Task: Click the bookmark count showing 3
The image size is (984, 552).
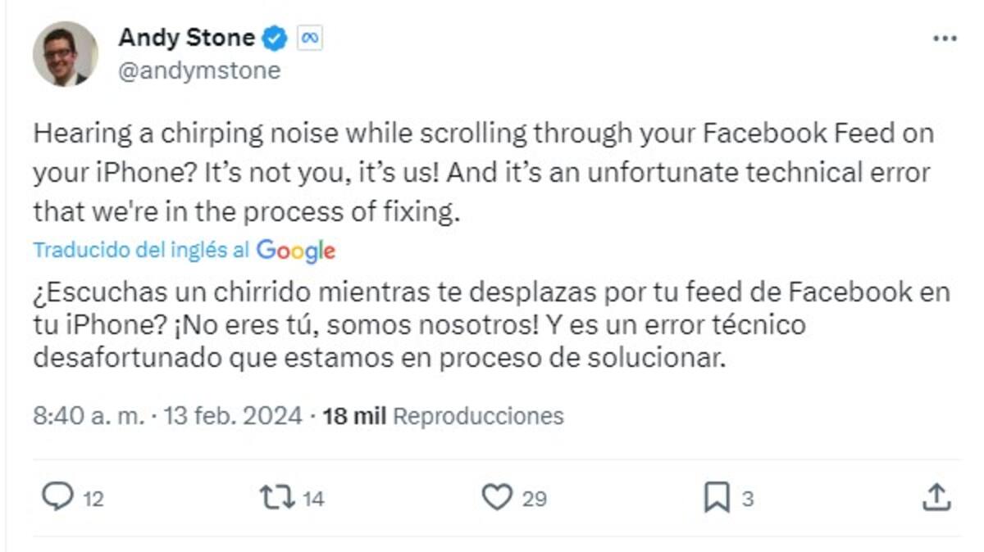Action: 748,497
